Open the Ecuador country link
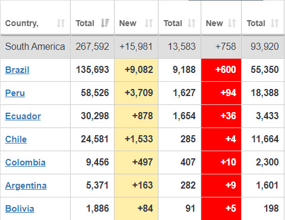The image size is (285, 220). [23, 116]
